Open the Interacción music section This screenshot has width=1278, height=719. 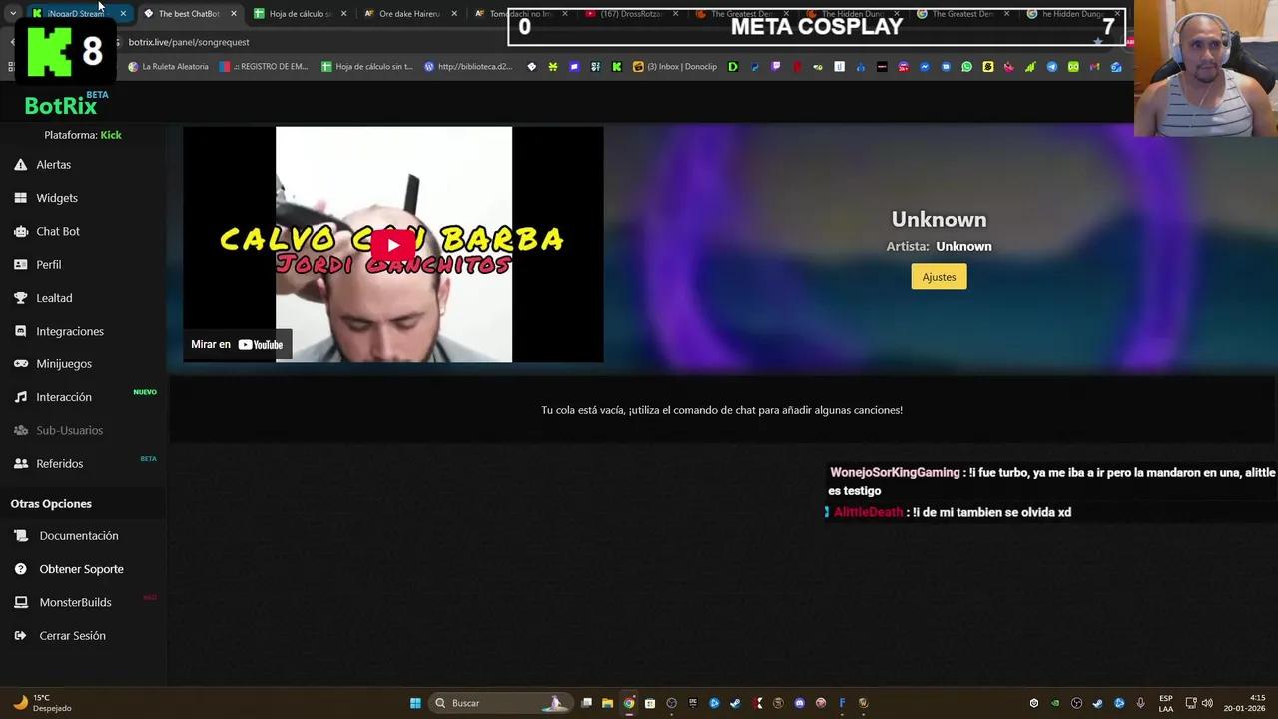pos(63,396)
